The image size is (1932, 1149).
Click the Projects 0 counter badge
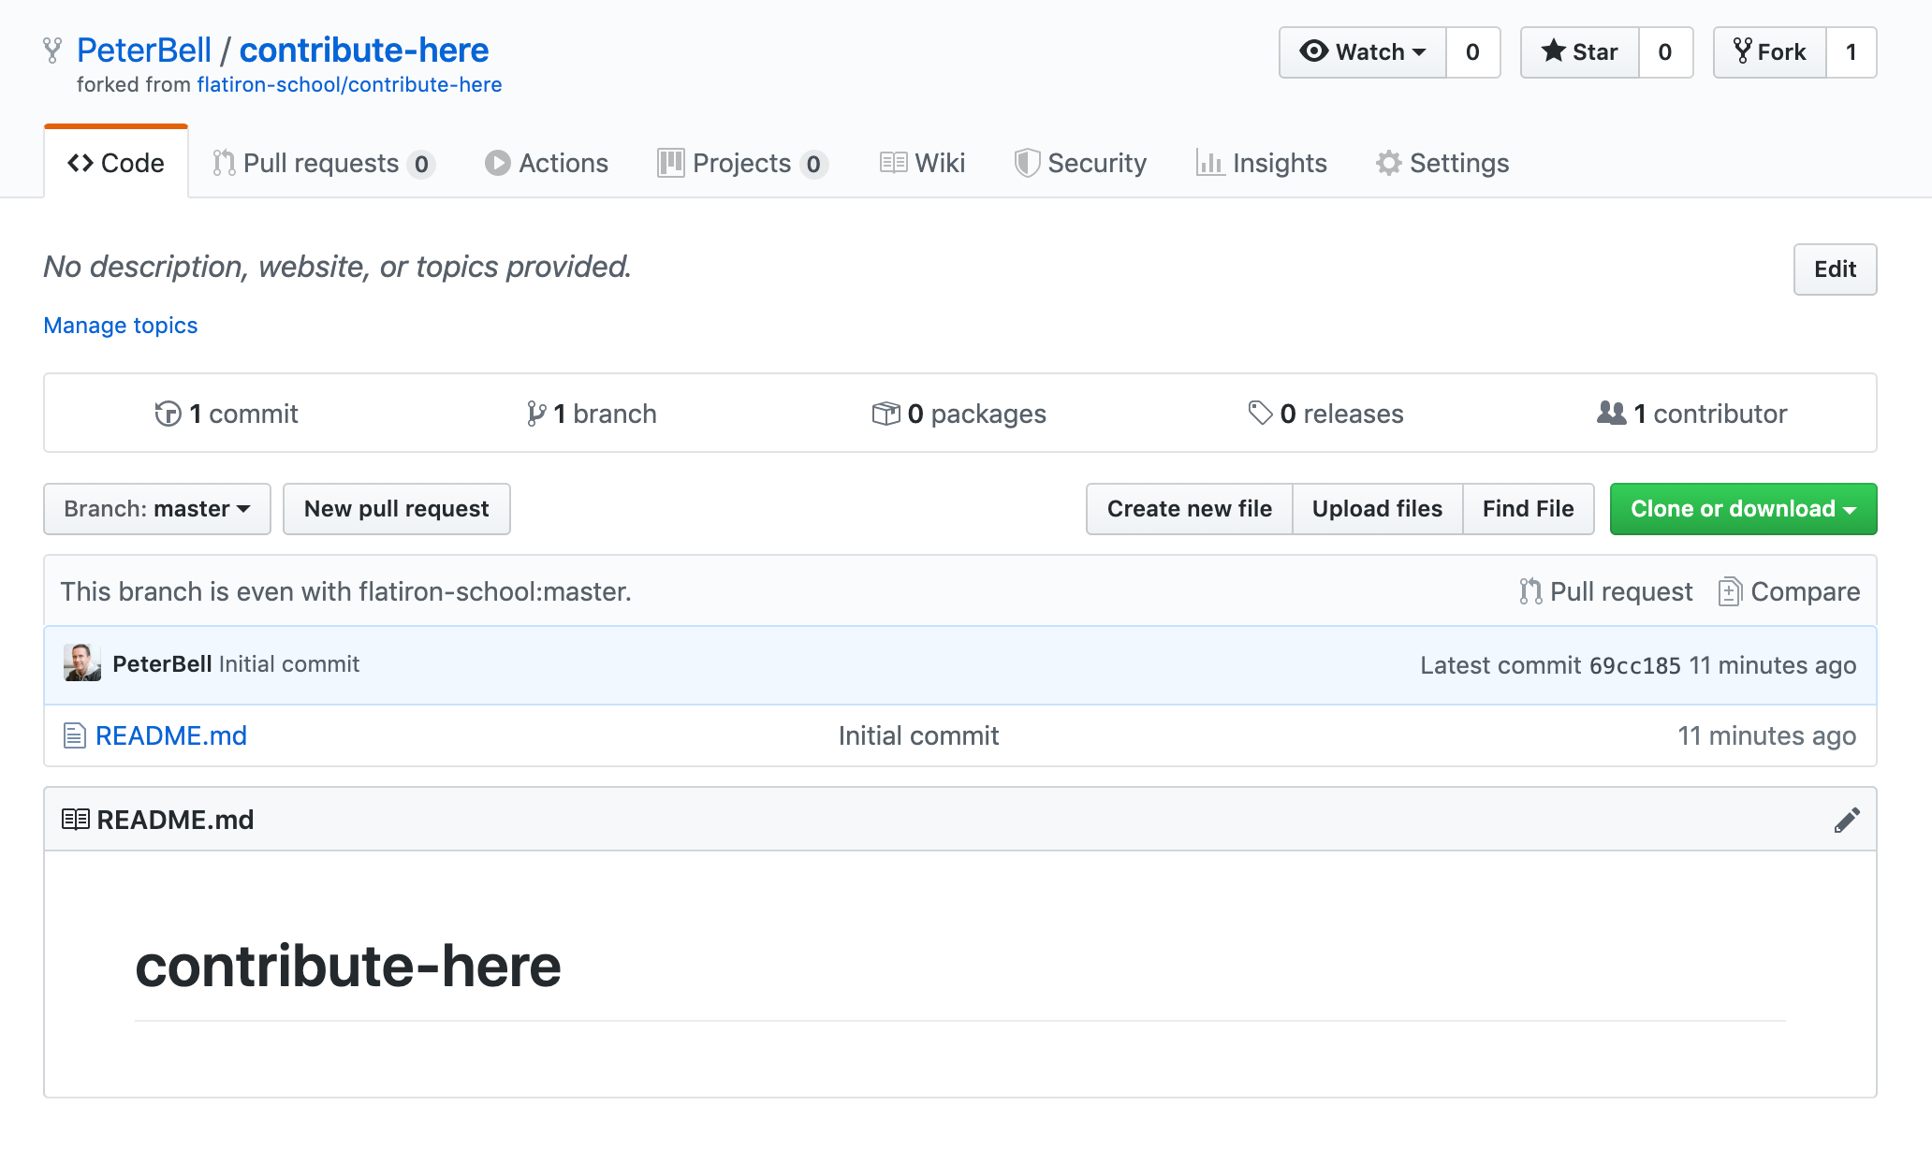[x=813, y=164]
